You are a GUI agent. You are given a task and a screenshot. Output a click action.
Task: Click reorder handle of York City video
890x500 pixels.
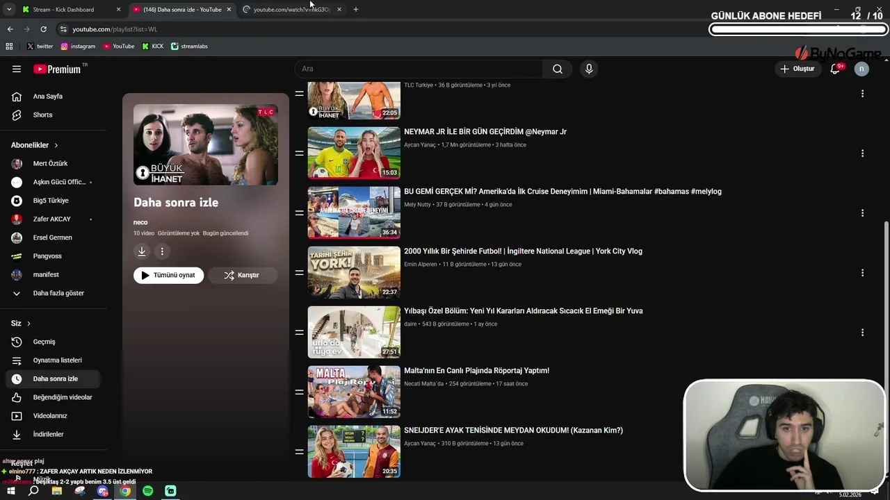pyautogui.click(x=299, y=272)
